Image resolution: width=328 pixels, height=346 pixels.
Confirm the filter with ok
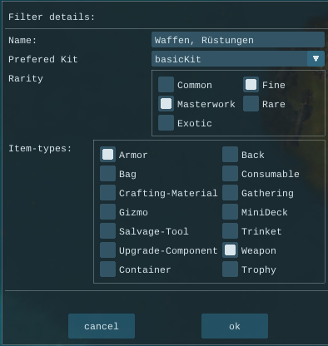click(x=235, y=326)
